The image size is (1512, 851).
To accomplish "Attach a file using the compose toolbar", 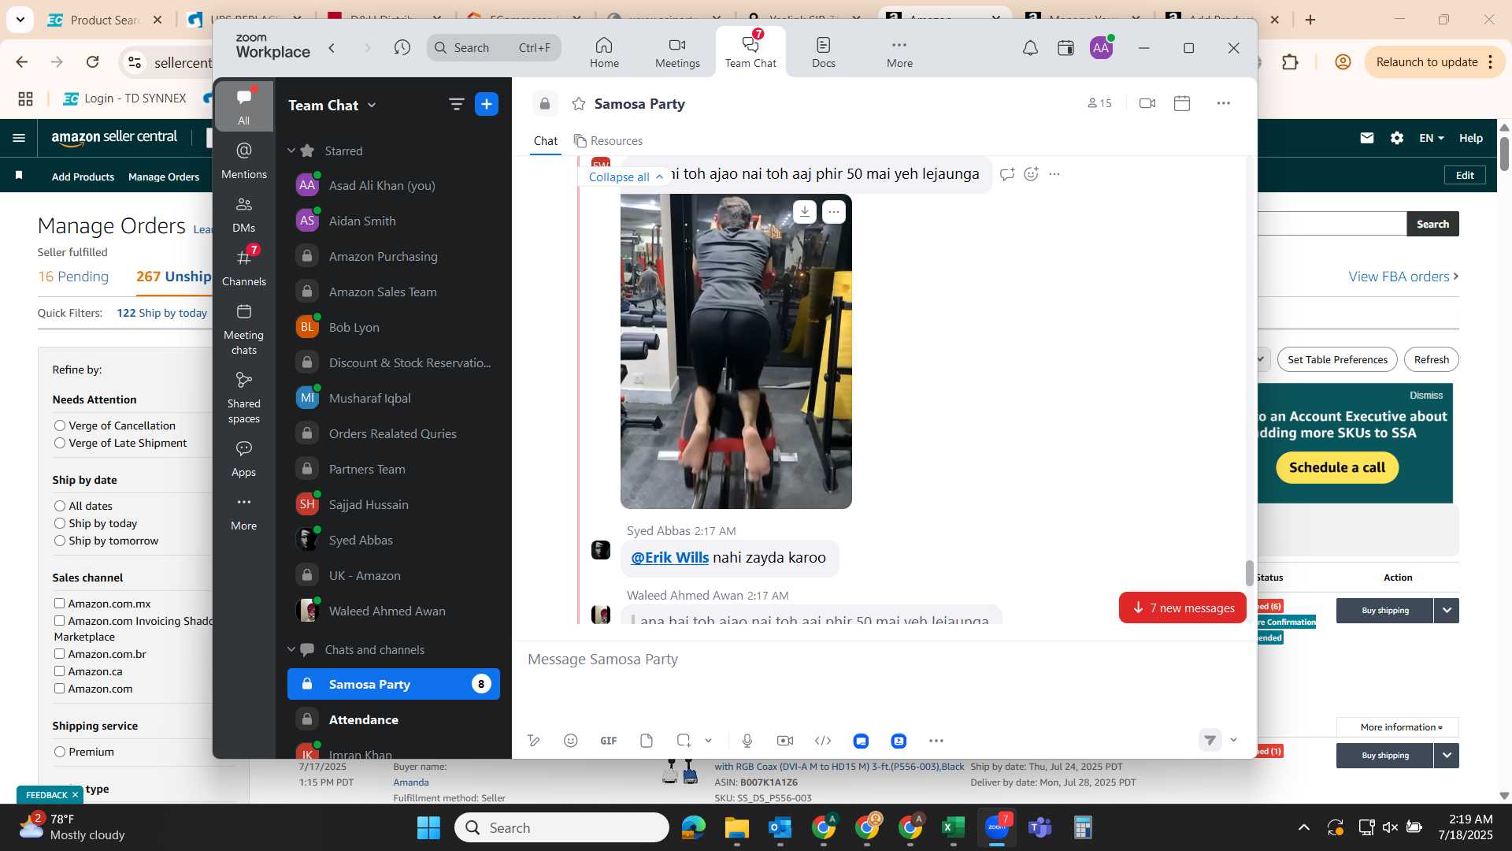I will pos(647,741).
